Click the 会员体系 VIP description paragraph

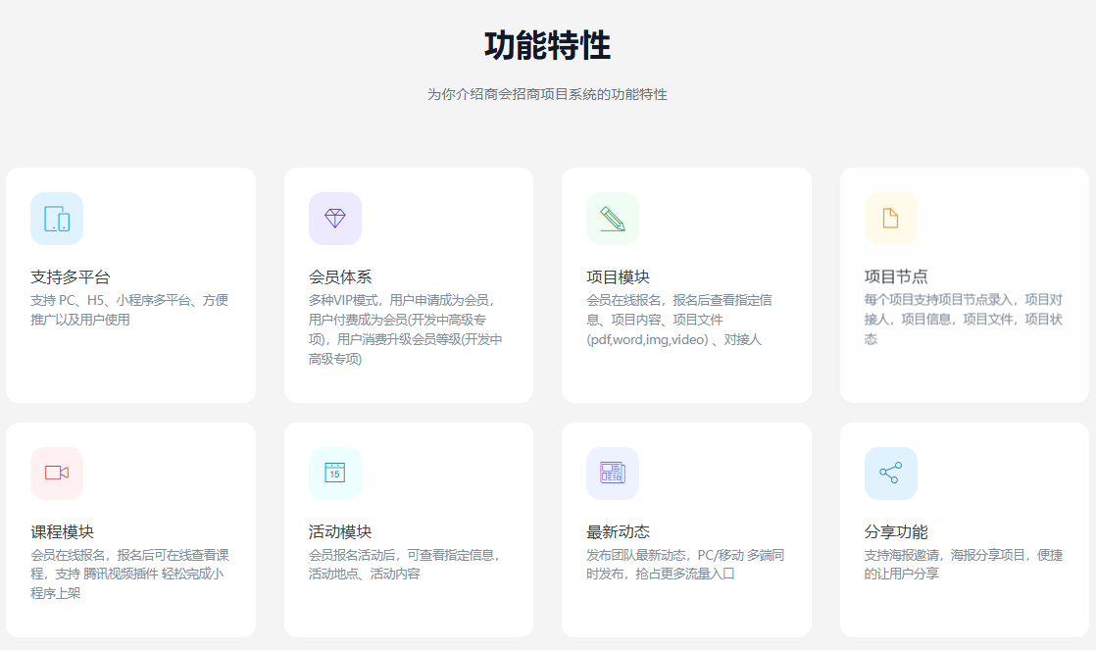[406, 329]
